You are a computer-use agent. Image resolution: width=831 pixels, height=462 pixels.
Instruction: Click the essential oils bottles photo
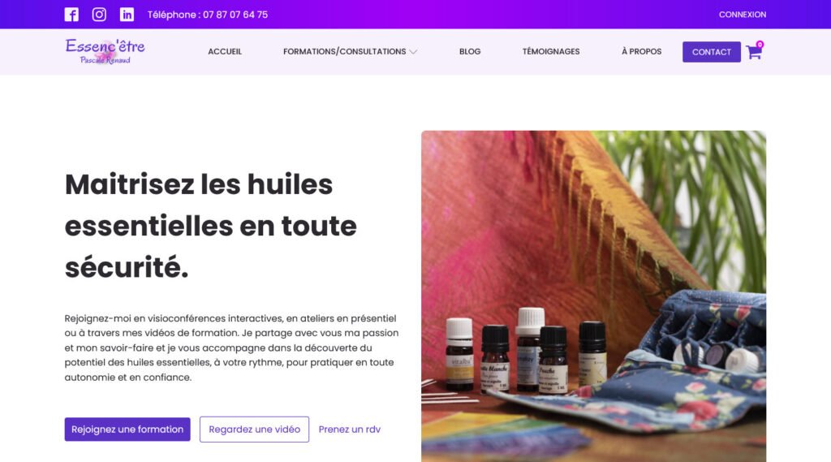pyautogui.click(x=593, y=296)
